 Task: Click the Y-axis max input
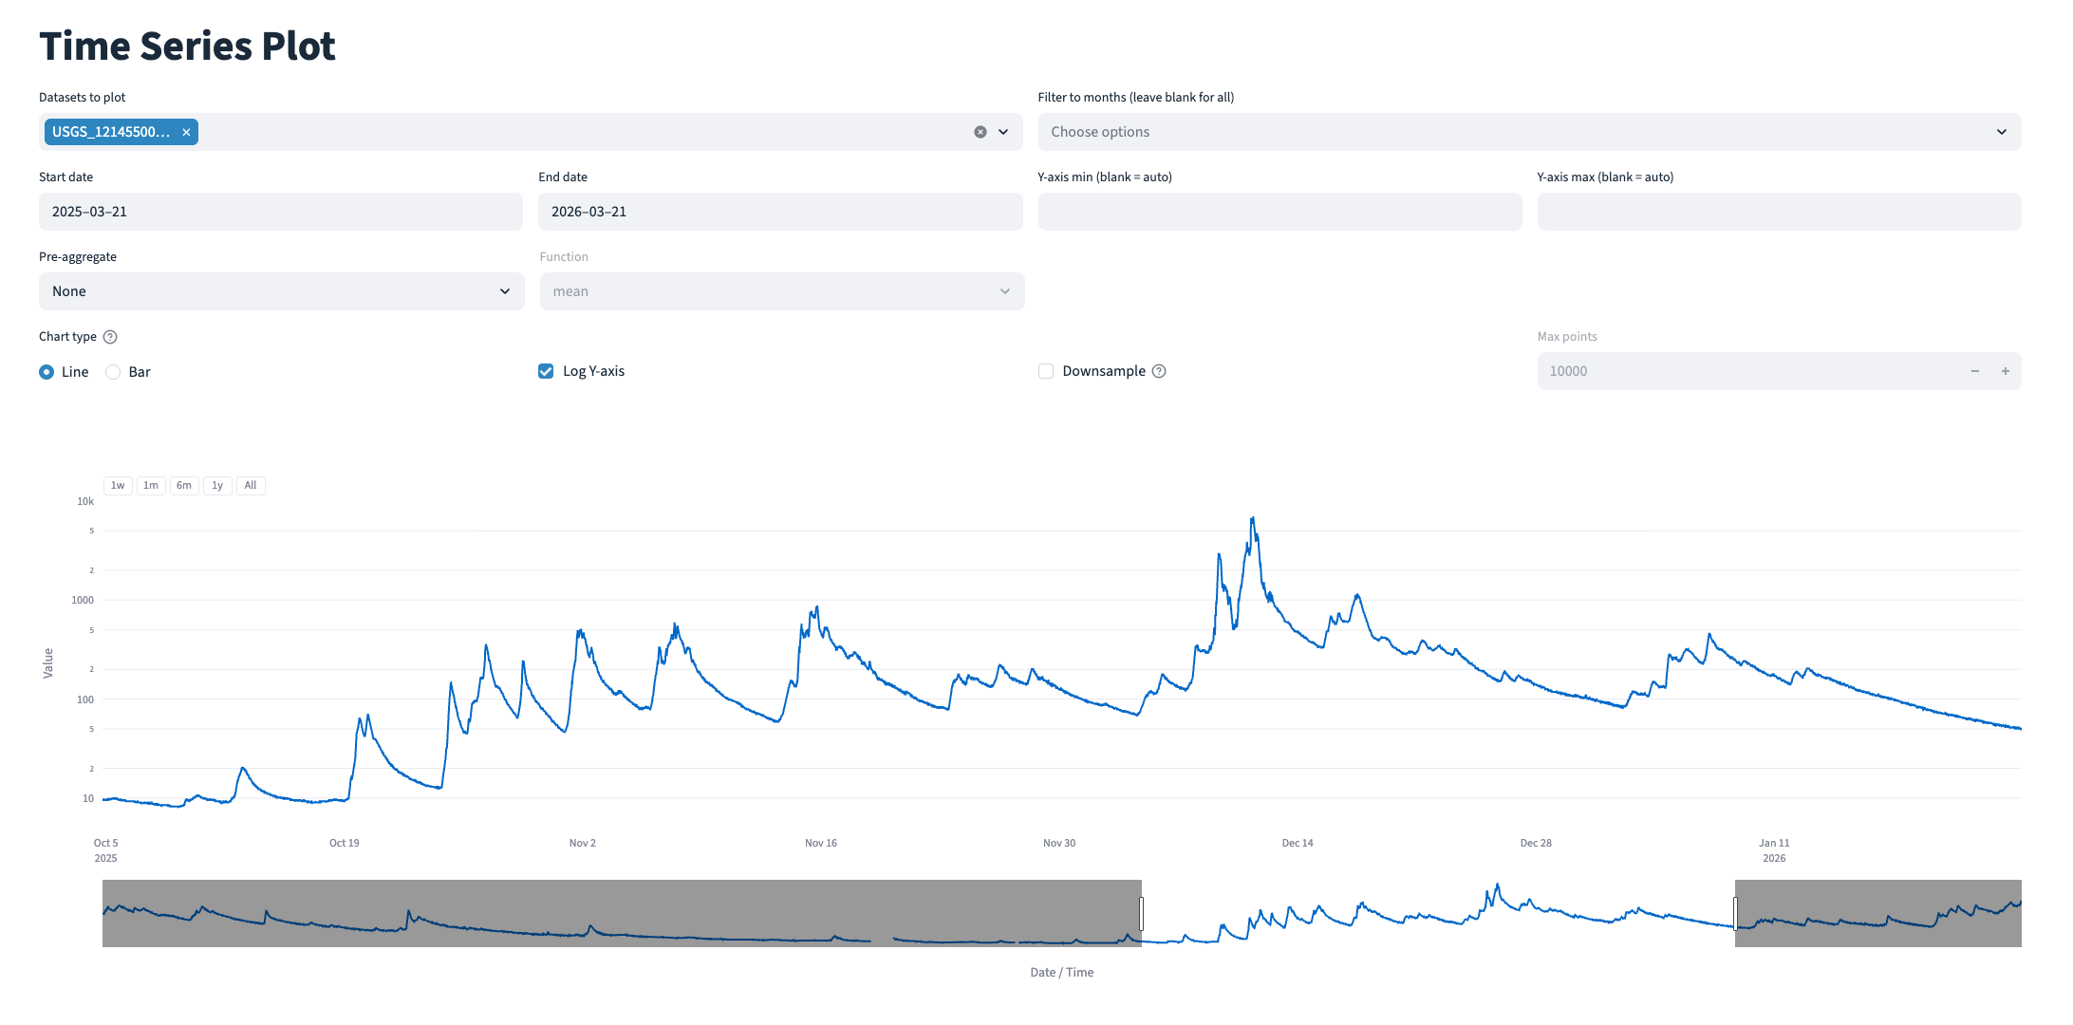tap(1779, 212)
